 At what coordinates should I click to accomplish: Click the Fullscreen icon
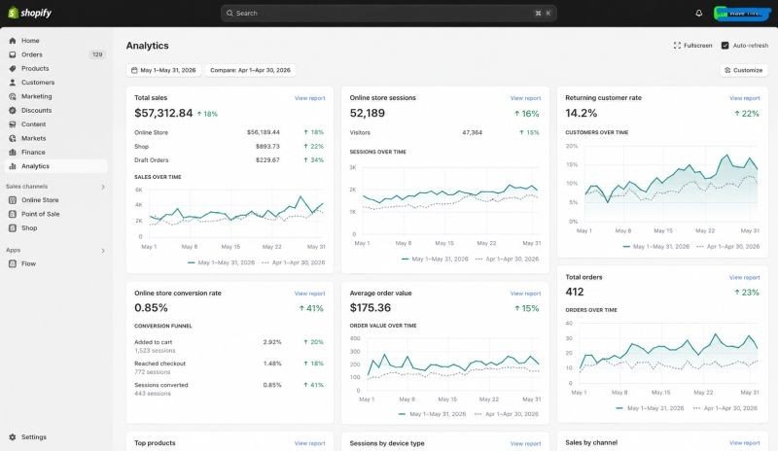point(677,45)
